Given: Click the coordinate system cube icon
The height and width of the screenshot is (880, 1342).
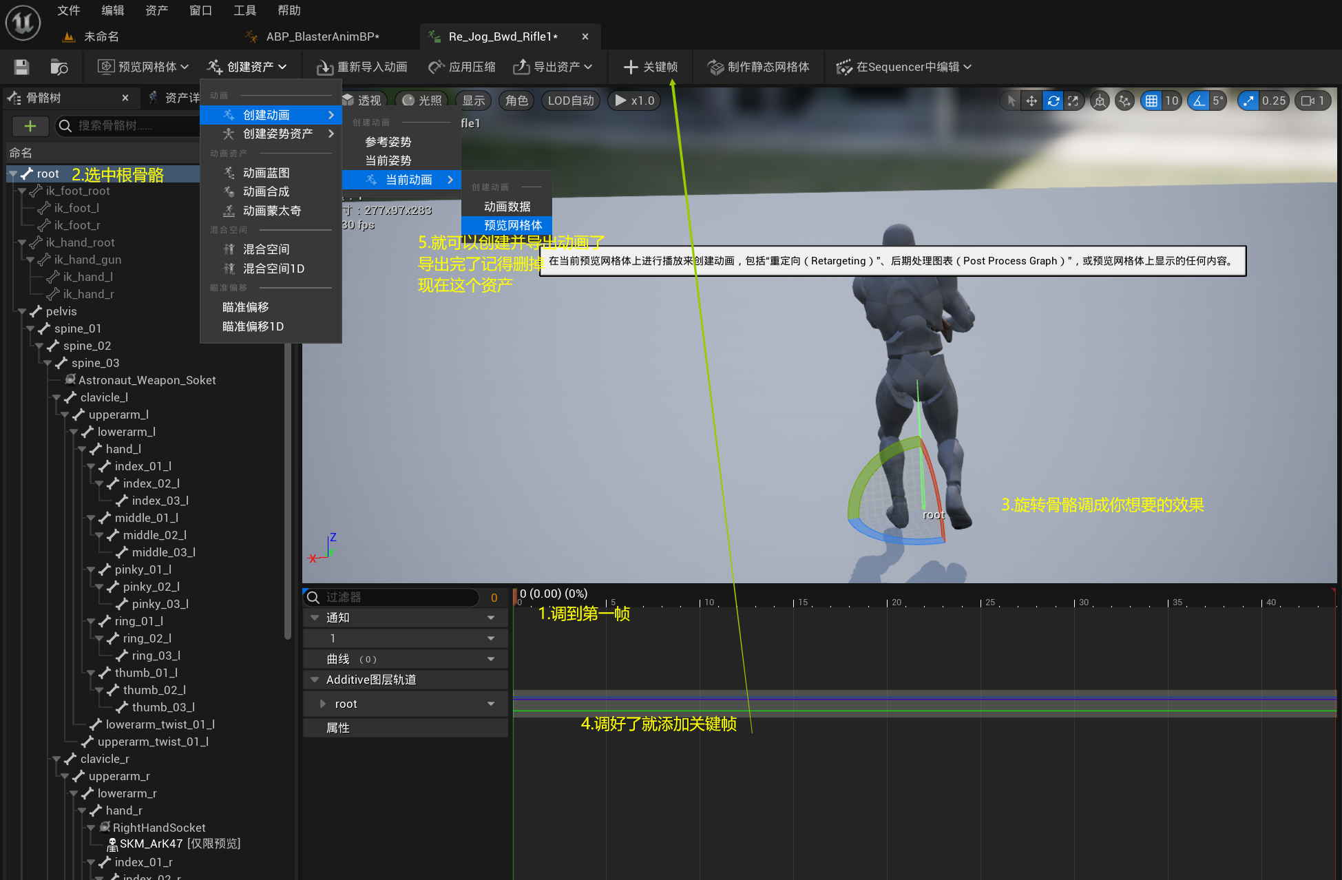Looking at the screenshot, I should 1100,101.
